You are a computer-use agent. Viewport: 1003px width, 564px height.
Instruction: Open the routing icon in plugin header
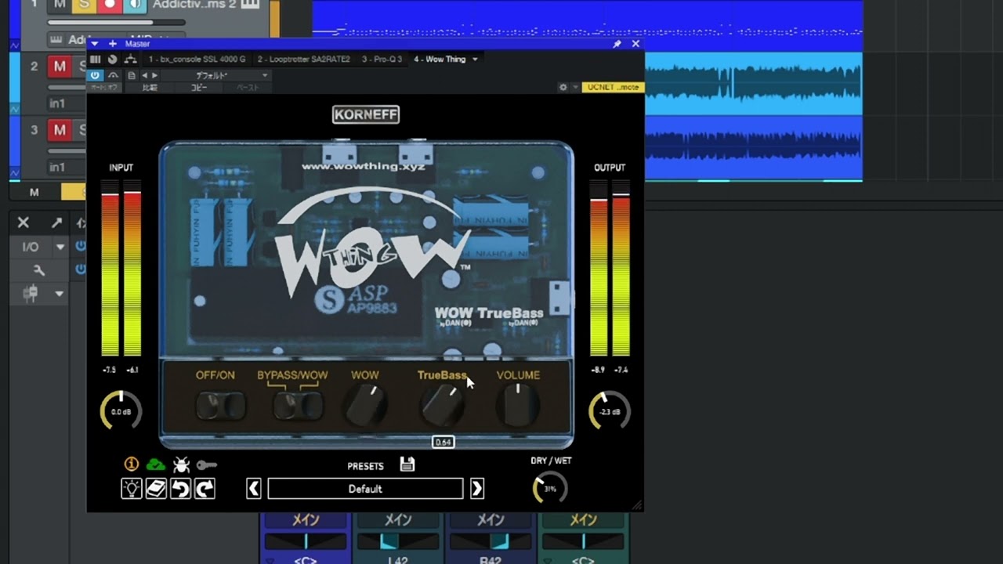coord(130,59)
